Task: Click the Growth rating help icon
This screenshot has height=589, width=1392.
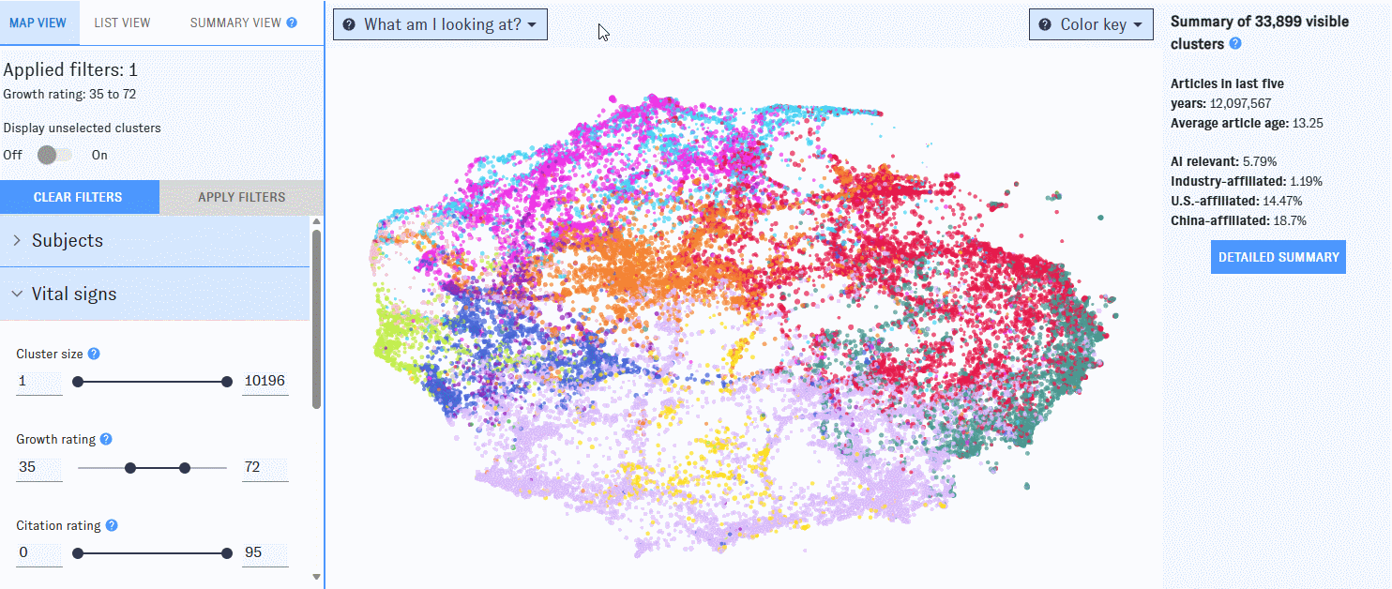Action: [104, 439]
